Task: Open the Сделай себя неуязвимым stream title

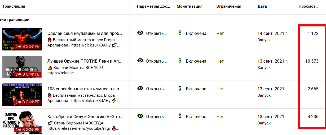Action: point(85,33)
